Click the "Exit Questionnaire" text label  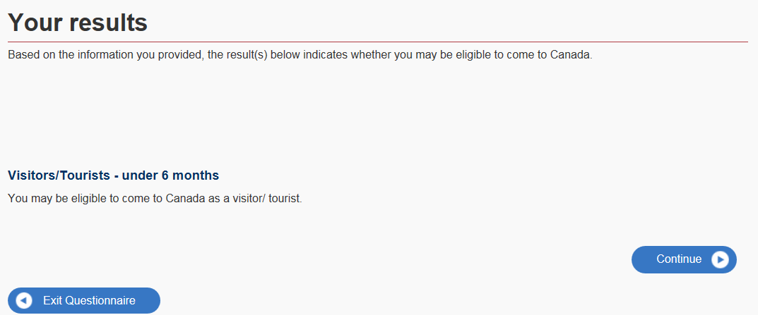pyautogui.click(x=89, y=301)
